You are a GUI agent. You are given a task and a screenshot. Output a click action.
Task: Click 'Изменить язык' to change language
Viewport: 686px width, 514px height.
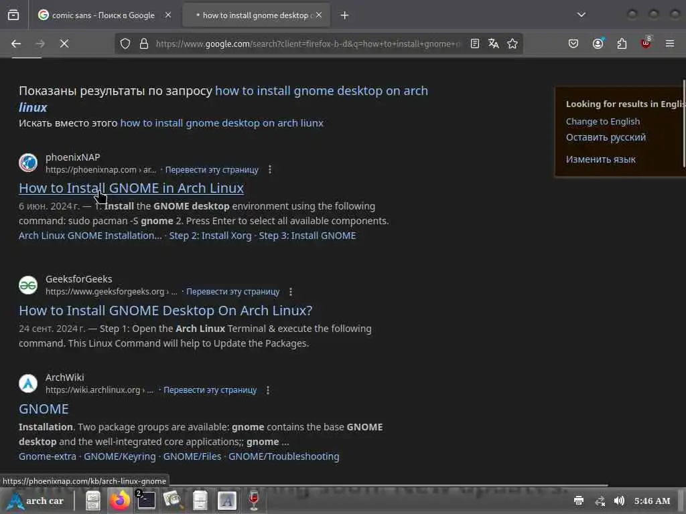point(601,159)
